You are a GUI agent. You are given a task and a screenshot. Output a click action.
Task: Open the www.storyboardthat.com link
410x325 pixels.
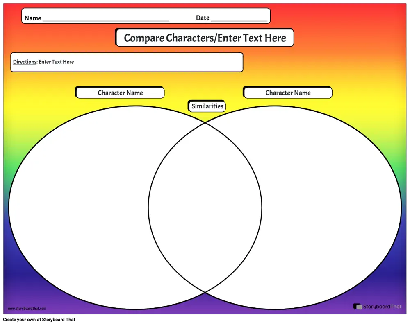tap(27, 309)
